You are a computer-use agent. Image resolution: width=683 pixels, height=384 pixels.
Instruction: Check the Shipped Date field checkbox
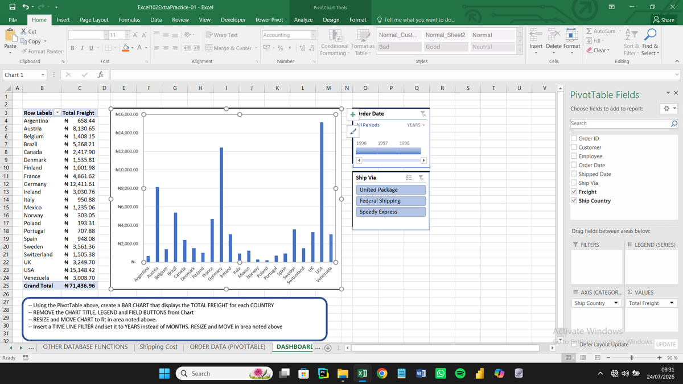574,174
